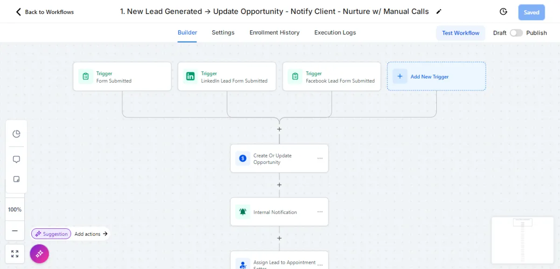This screenshot has height=269, width=560.
Task: Toggle the Draft/Publish switch
Action: coord(516,33)
